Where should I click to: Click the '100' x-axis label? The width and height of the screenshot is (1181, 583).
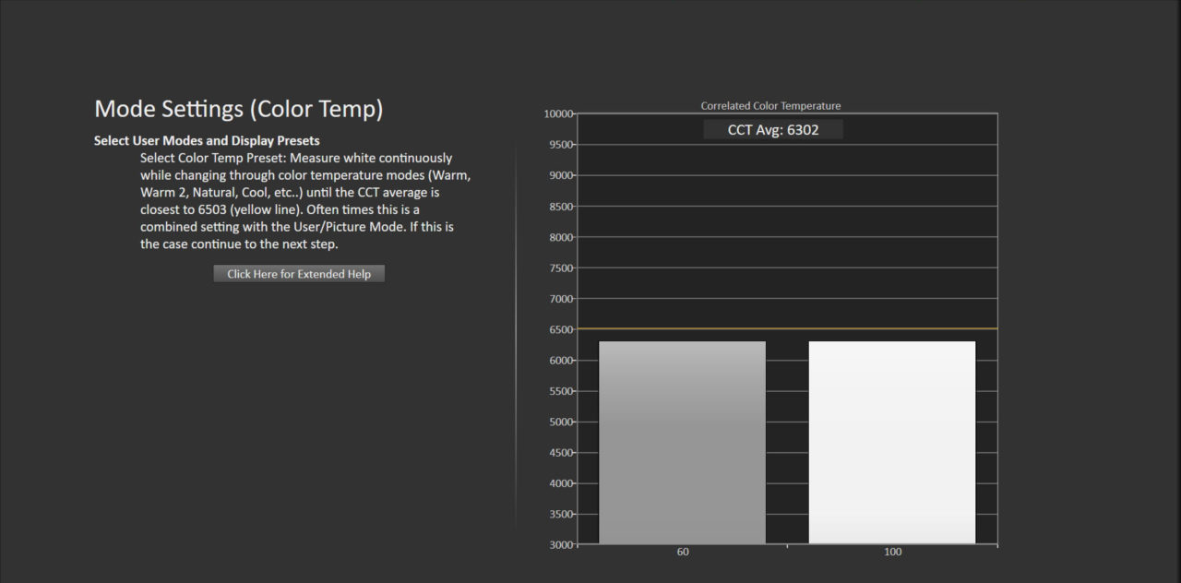pos(892,552)
